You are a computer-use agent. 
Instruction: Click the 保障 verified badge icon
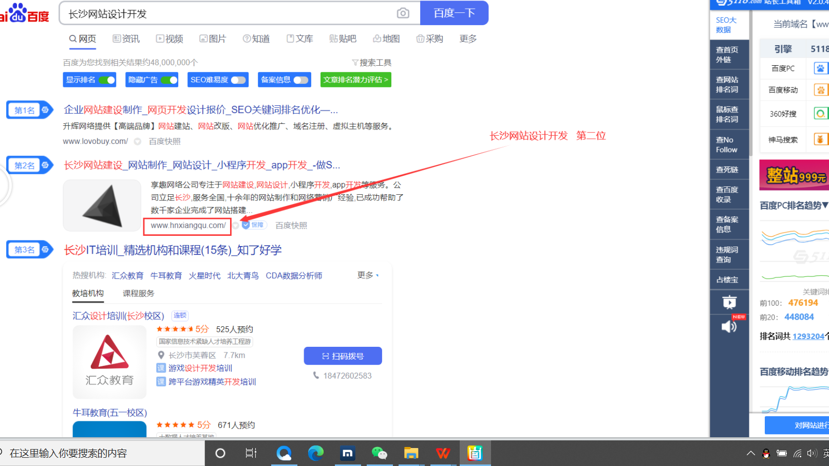point(254,225)
